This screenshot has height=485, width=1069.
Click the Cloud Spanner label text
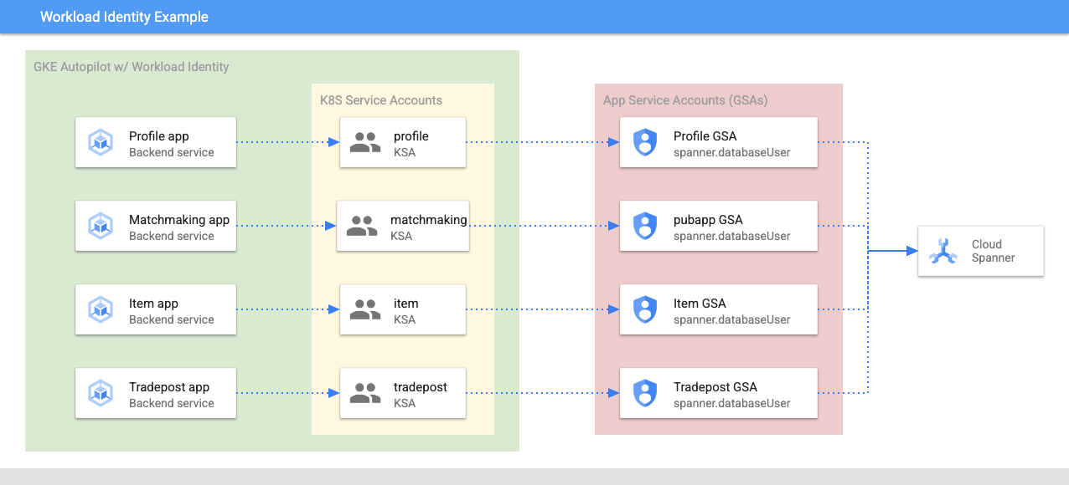pos(993,251)
